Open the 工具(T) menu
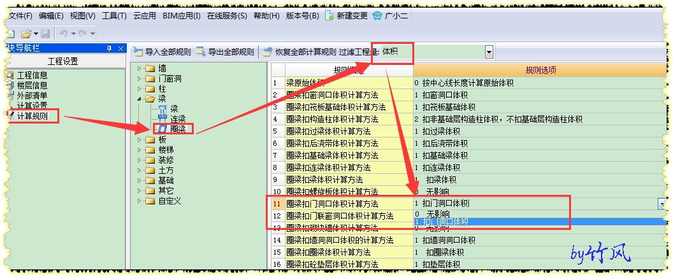 [114, 16]
